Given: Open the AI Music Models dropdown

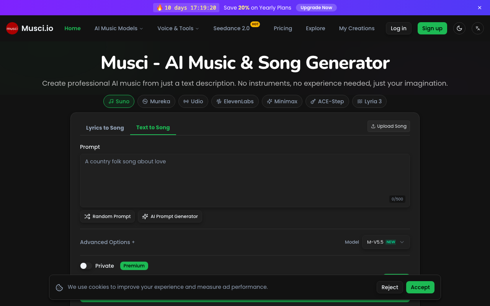Looking at the screenshot, I should pyautogui.click(x=119, y=28).
